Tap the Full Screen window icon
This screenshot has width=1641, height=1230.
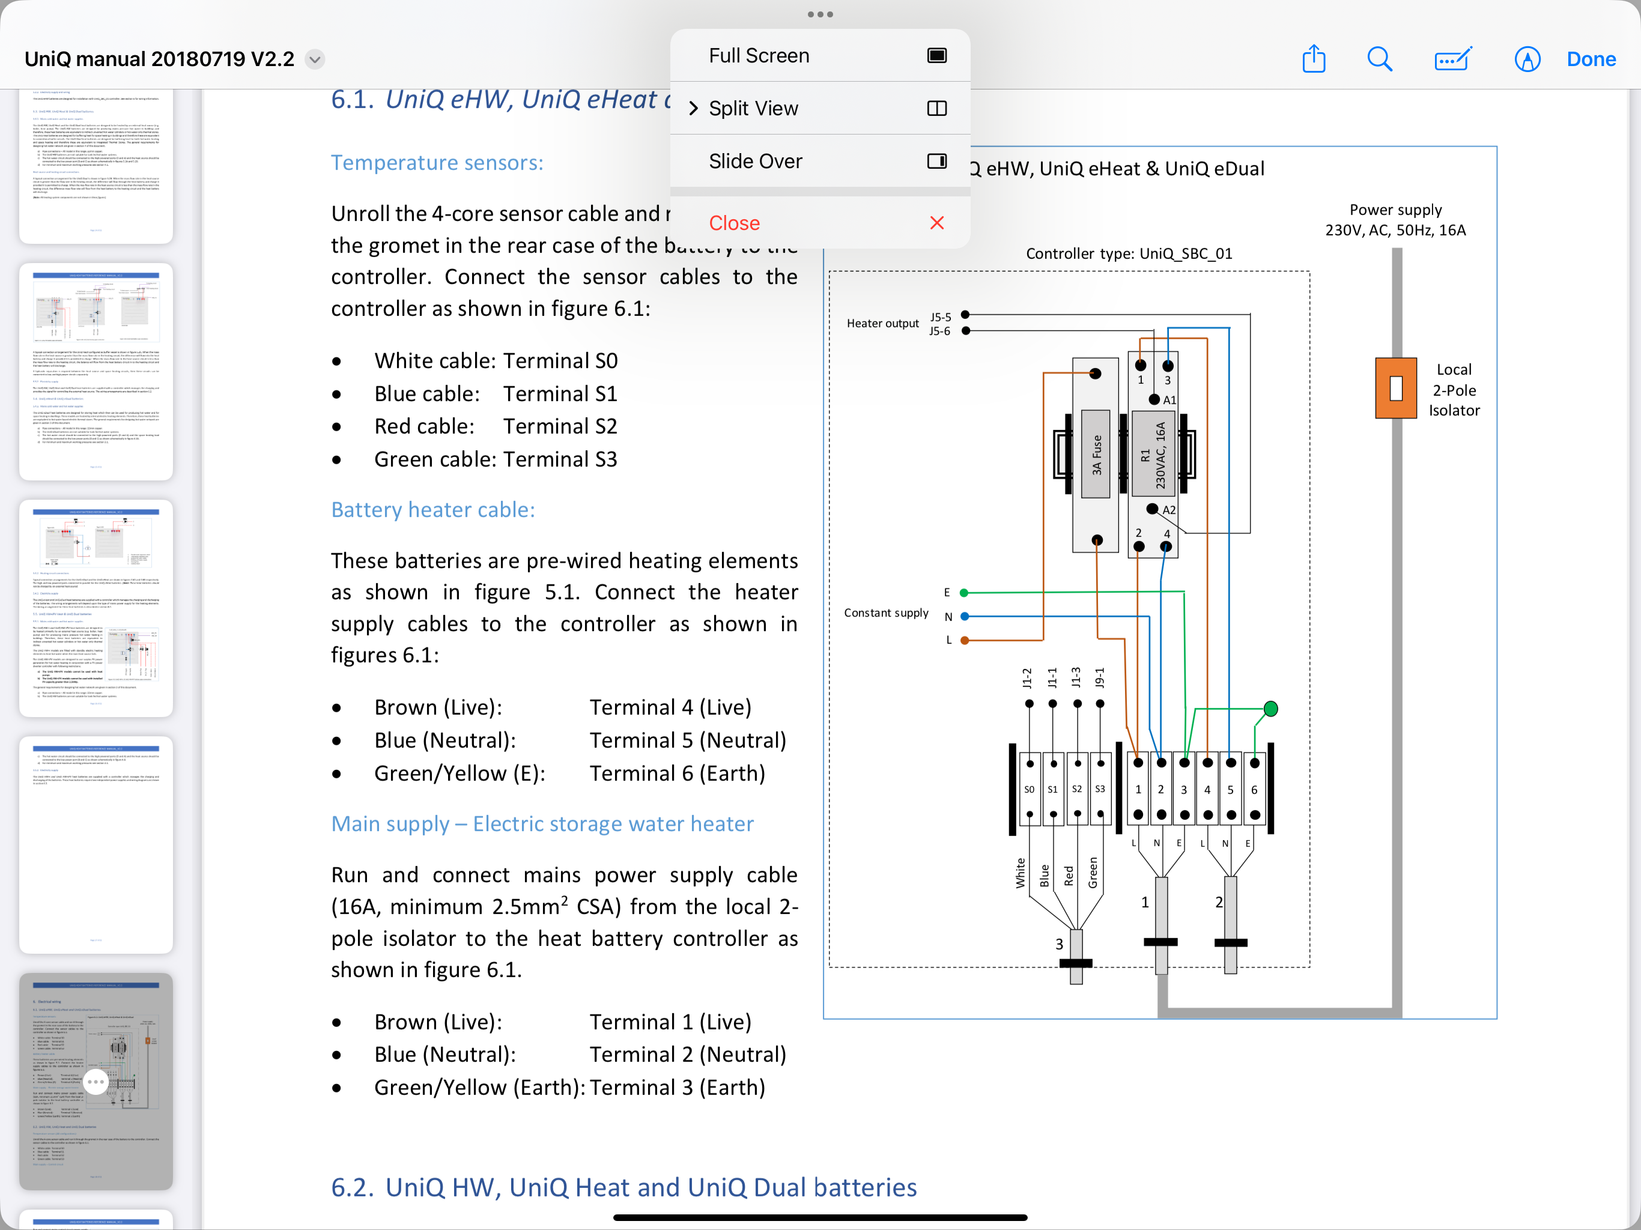(937, 56)
